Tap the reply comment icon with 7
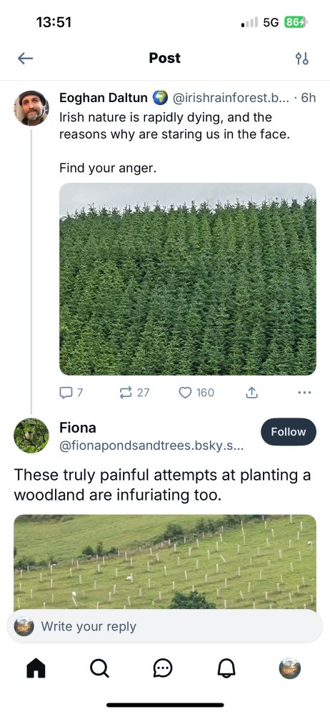The image size is (330, 714). pyautogui.click(x=71, y=393)
